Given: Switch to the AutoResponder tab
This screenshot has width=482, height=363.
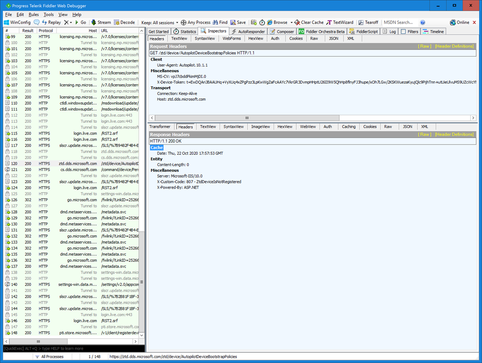Looking at the screenshot, I should tap(249, 32).
